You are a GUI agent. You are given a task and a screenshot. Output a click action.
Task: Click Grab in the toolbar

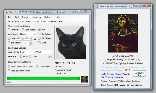pyautogui.click(x=61, y=22)
